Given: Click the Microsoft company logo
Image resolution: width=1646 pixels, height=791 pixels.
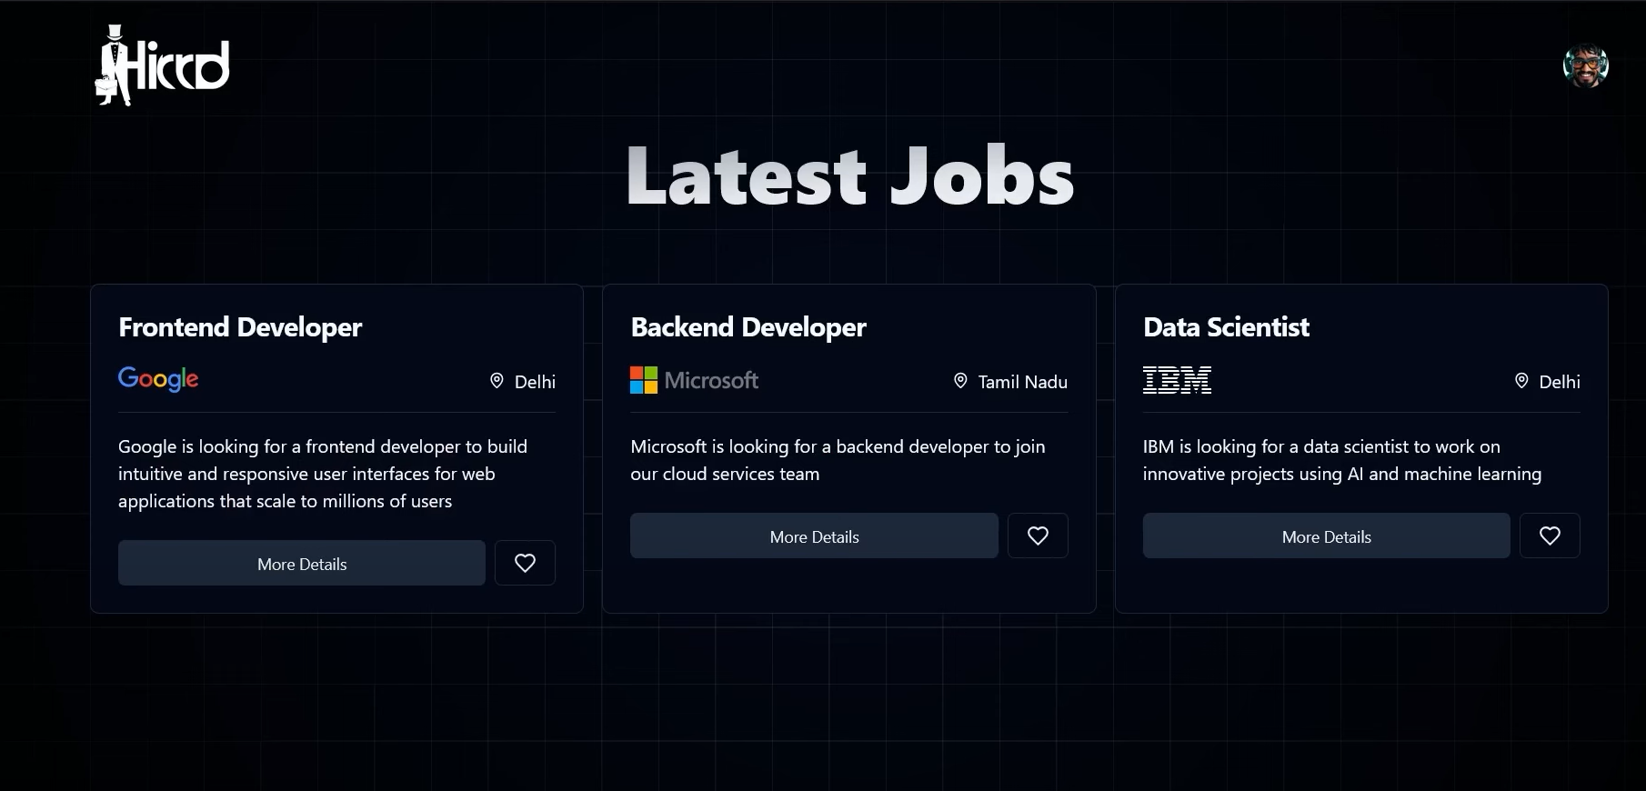Looking at the screenshot, I should tap(694, 380).
